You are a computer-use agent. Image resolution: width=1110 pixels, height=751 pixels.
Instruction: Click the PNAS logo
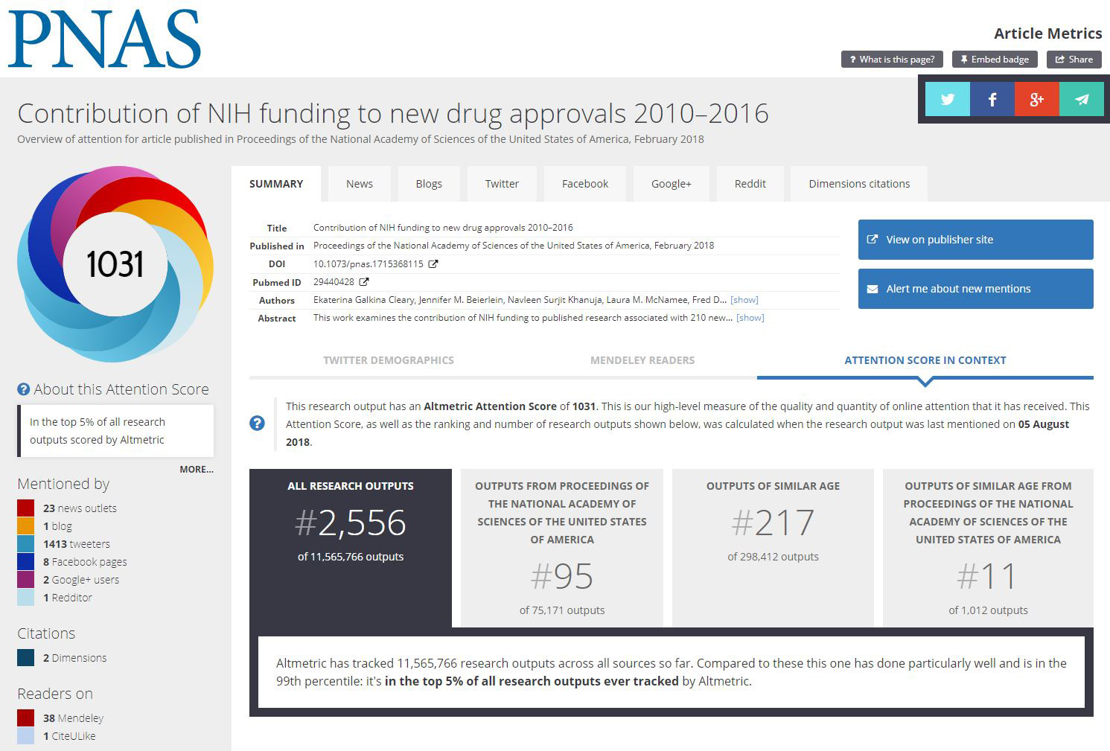104,39
